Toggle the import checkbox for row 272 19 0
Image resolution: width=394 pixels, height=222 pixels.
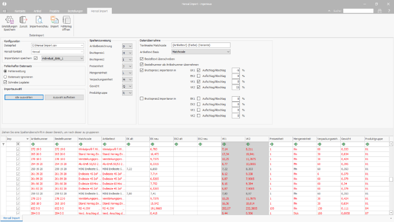pyautogui.click(x=18, y=149)
